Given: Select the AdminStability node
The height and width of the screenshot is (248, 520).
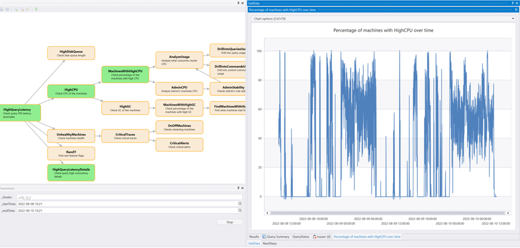Looking at the screenshot, I should [227, 89].
